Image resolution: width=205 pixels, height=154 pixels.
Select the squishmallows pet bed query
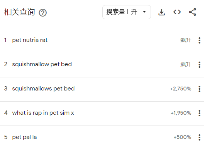point(43,89)
